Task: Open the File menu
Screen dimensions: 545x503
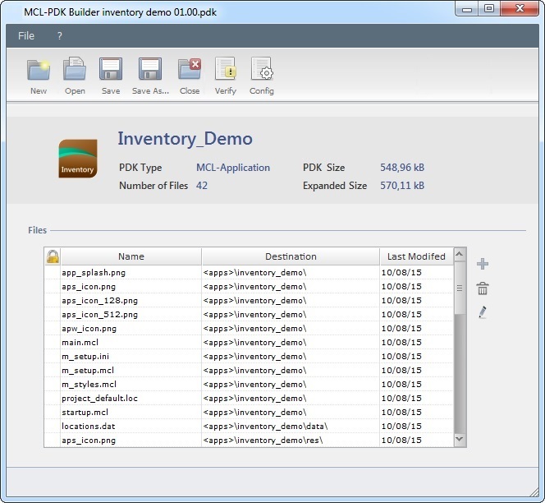Action: coord(26,36)
